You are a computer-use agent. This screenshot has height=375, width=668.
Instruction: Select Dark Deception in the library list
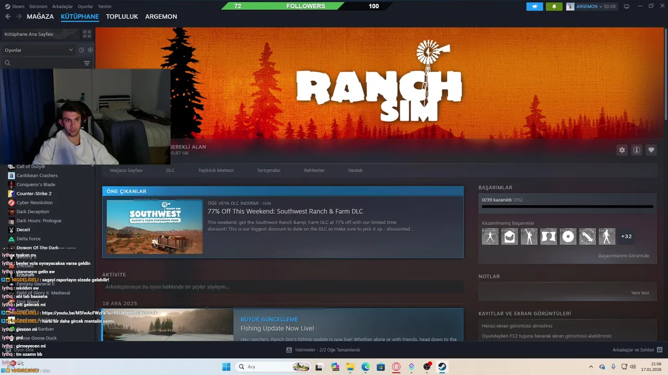[33, 211]
